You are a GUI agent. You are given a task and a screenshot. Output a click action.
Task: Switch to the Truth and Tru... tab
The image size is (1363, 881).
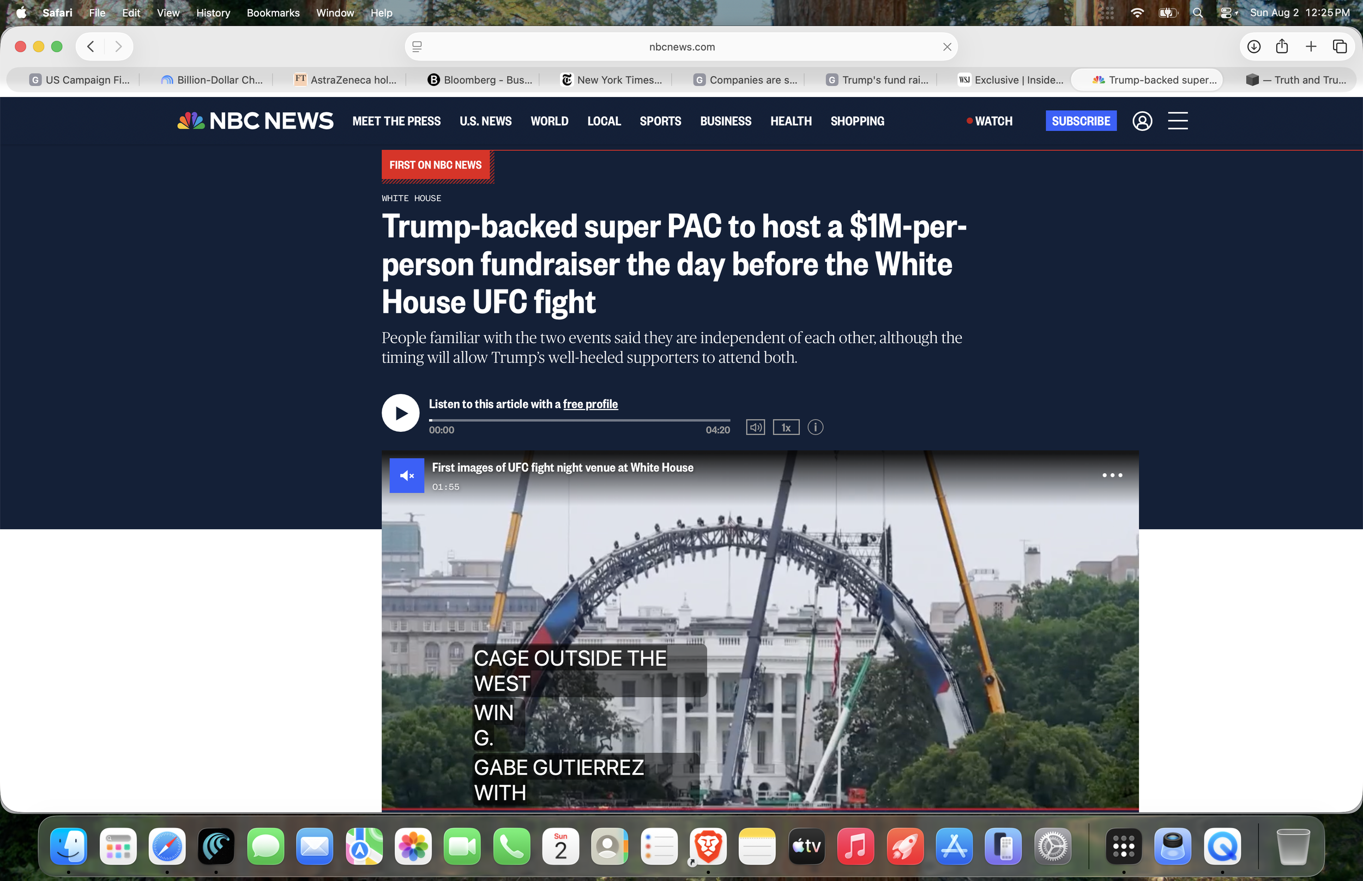pyautogui.click(x=1296, y=80)
